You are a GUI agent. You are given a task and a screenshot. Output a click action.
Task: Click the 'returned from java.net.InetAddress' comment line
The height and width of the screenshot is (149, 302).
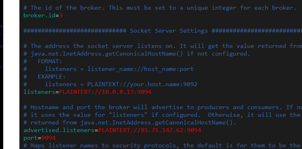(x=130, y=122)
